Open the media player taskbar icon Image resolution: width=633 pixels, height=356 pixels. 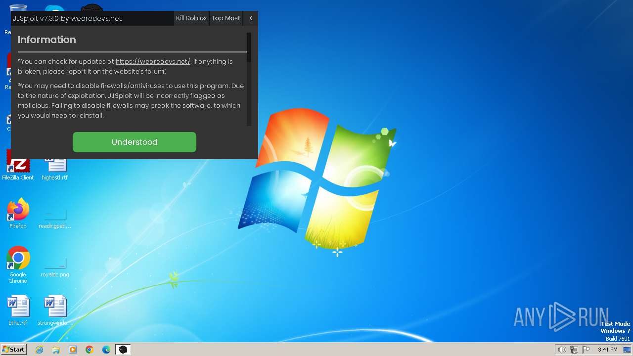tap(73, 350)
